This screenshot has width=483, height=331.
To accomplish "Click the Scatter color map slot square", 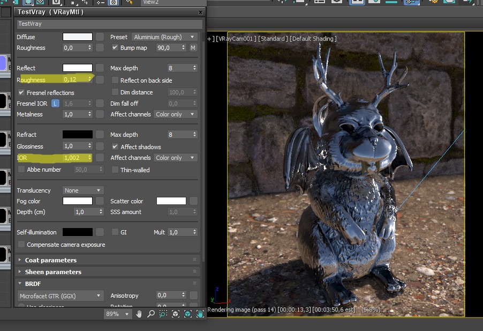I will pyautogui.click(x=193, y=201).
